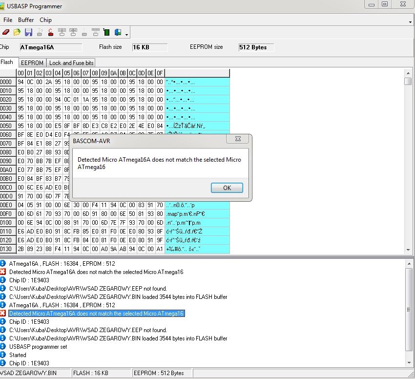Switch to the EEPROM tab
The height and width of the screenshot is (379, 415).
(x=32, y=63)
